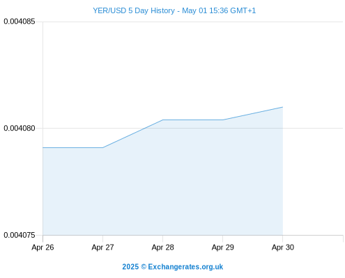
Task: Select the Apr 27 axis label
Action: (x=102, y=247)
